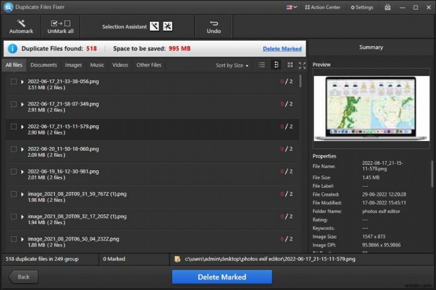
Task: Click the laptop preview thumbnail
Action: point(371,108)
